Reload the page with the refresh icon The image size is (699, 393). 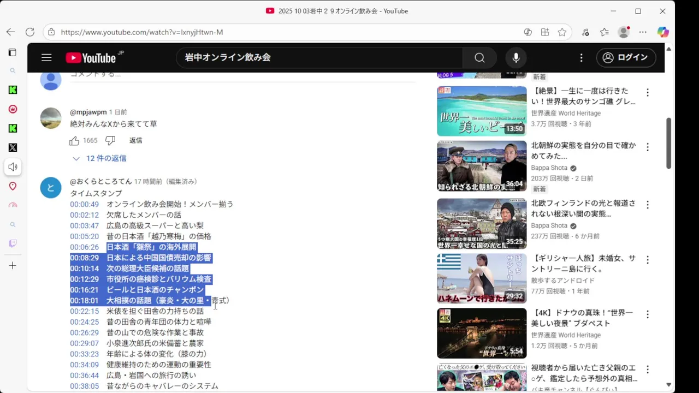(x=30, y=32)
